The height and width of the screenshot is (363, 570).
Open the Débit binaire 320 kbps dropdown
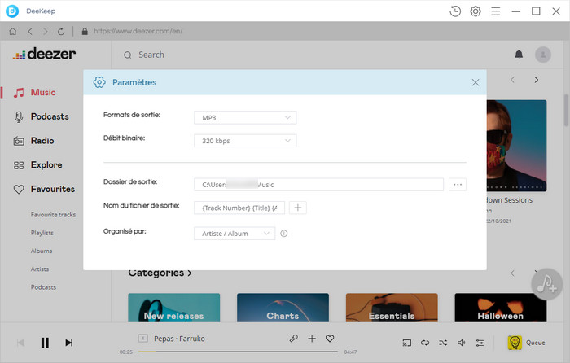coord(245,141)
